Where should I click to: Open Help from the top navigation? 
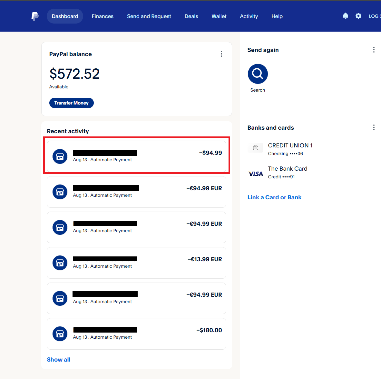[277, 16]
